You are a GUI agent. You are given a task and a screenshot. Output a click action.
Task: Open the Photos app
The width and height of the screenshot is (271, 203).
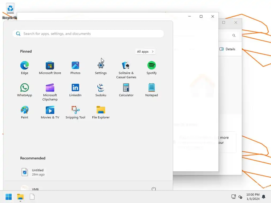[x=75, y=68]
